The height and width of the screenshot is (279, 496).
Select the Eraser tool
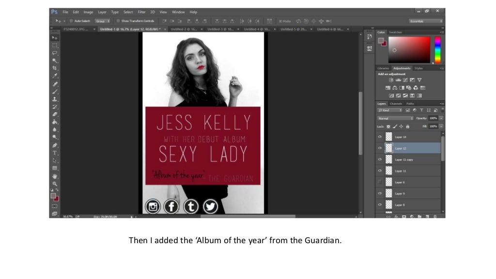tap(55, 114)
